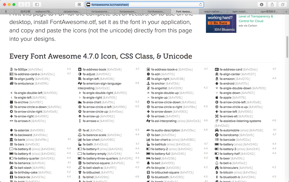Click the fa-behance icon glyph

coord(11,163)
